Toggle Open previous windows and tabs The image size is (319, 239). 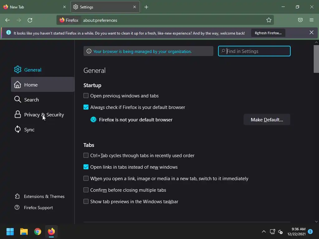(x=86, y=96)
